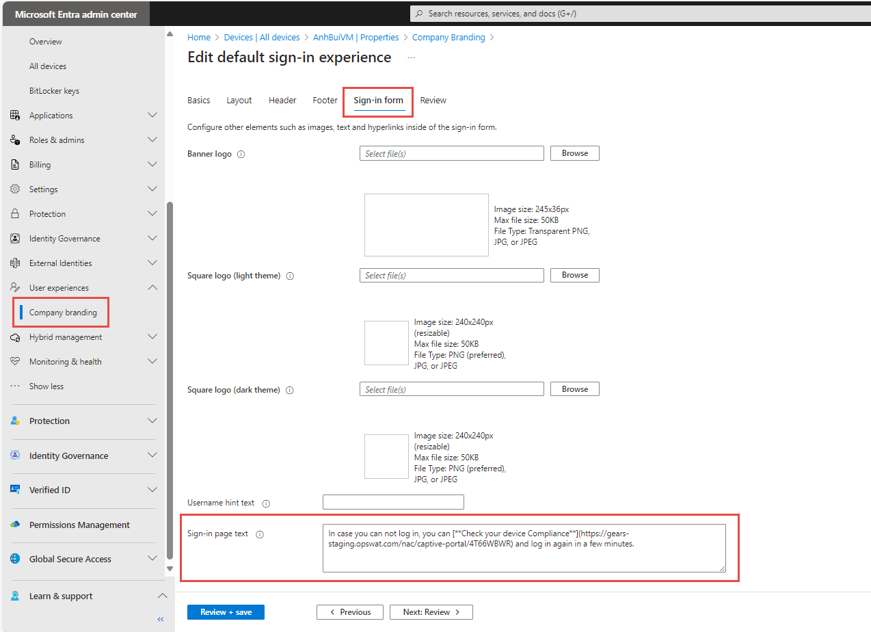This screenshot has width=871, height=632.
Task: Click the Global Secure Access globe icon
Action: click(15, 559)
